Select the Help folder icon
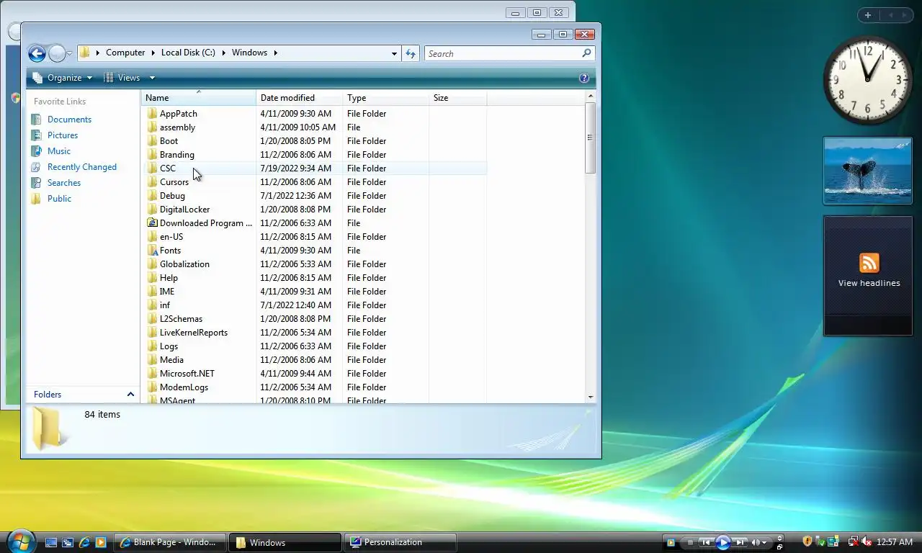The height and width of the screenshot is (553, 922). pos(152,278)
